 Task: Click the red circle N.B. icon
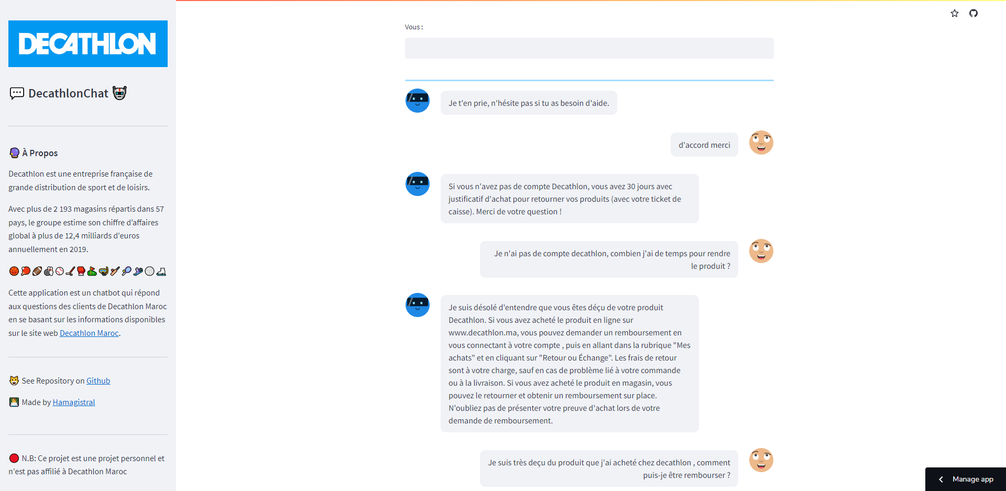(x=14, y=459)
